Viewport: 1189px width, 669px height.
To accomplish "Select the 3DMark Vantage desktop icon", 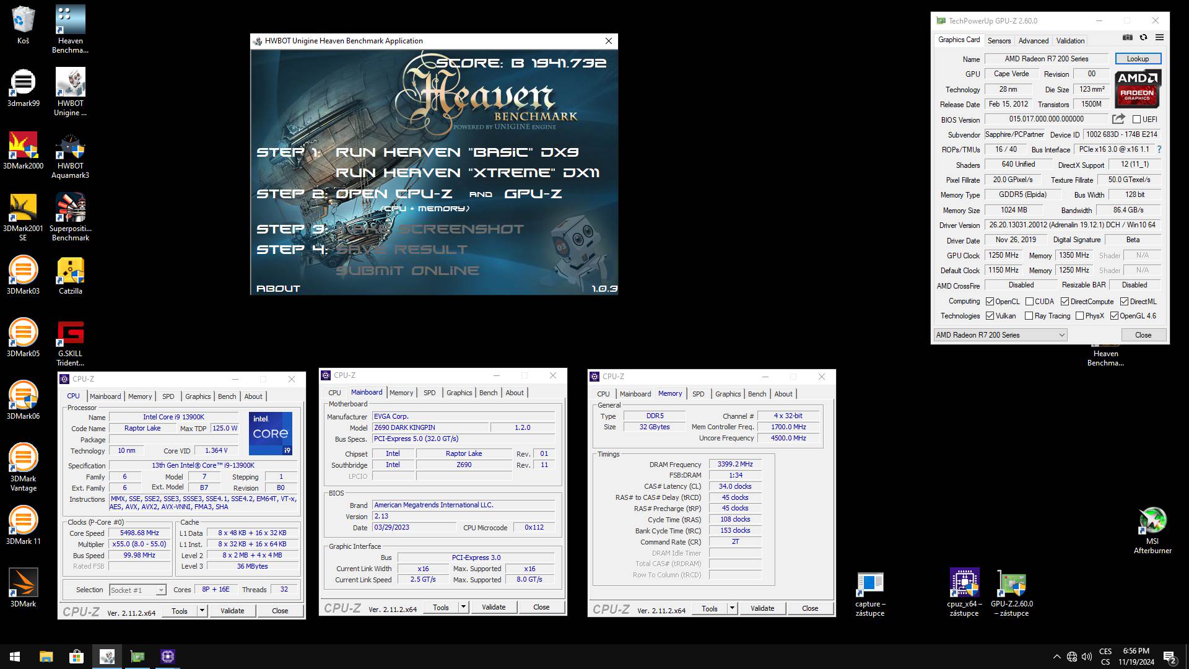I will click(23, 468).
